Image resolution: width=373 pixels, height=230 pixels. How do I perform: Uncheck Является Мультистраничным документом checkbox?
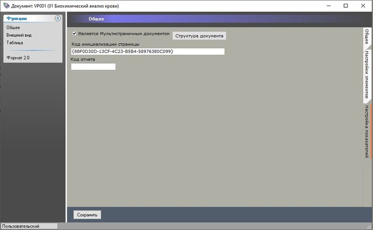tap(74, 33)
